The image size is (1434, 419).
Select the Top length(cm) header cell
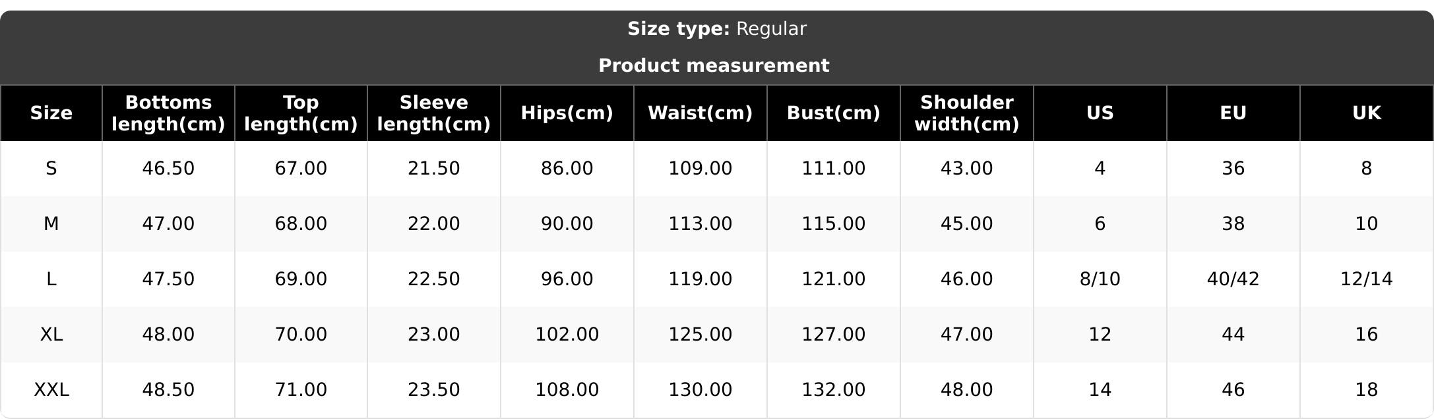pos(301,113)
